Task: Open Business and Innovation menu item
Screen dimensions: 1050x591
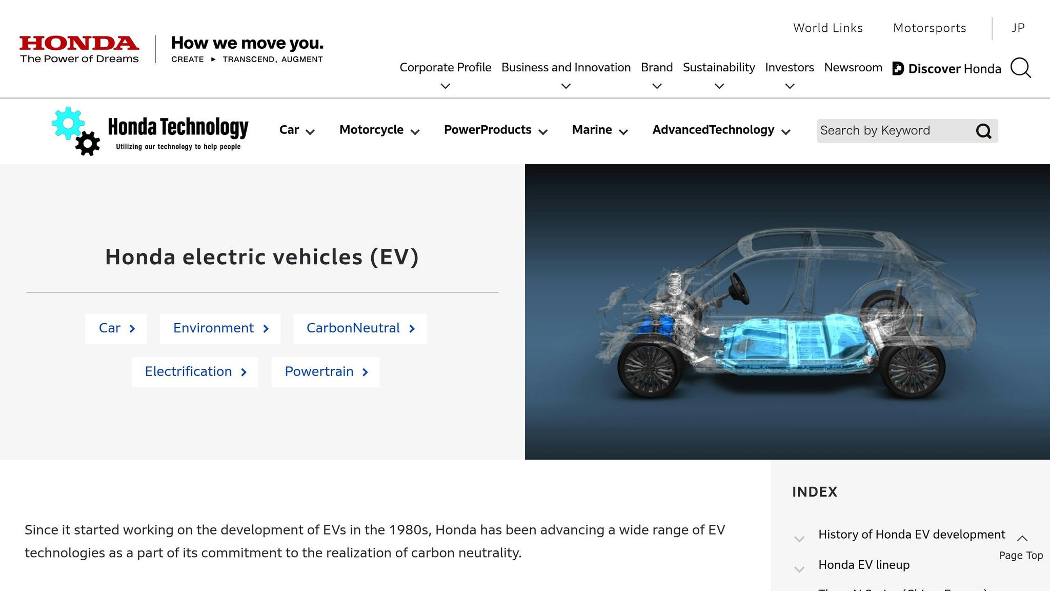Action: click(x=566, y=67)
